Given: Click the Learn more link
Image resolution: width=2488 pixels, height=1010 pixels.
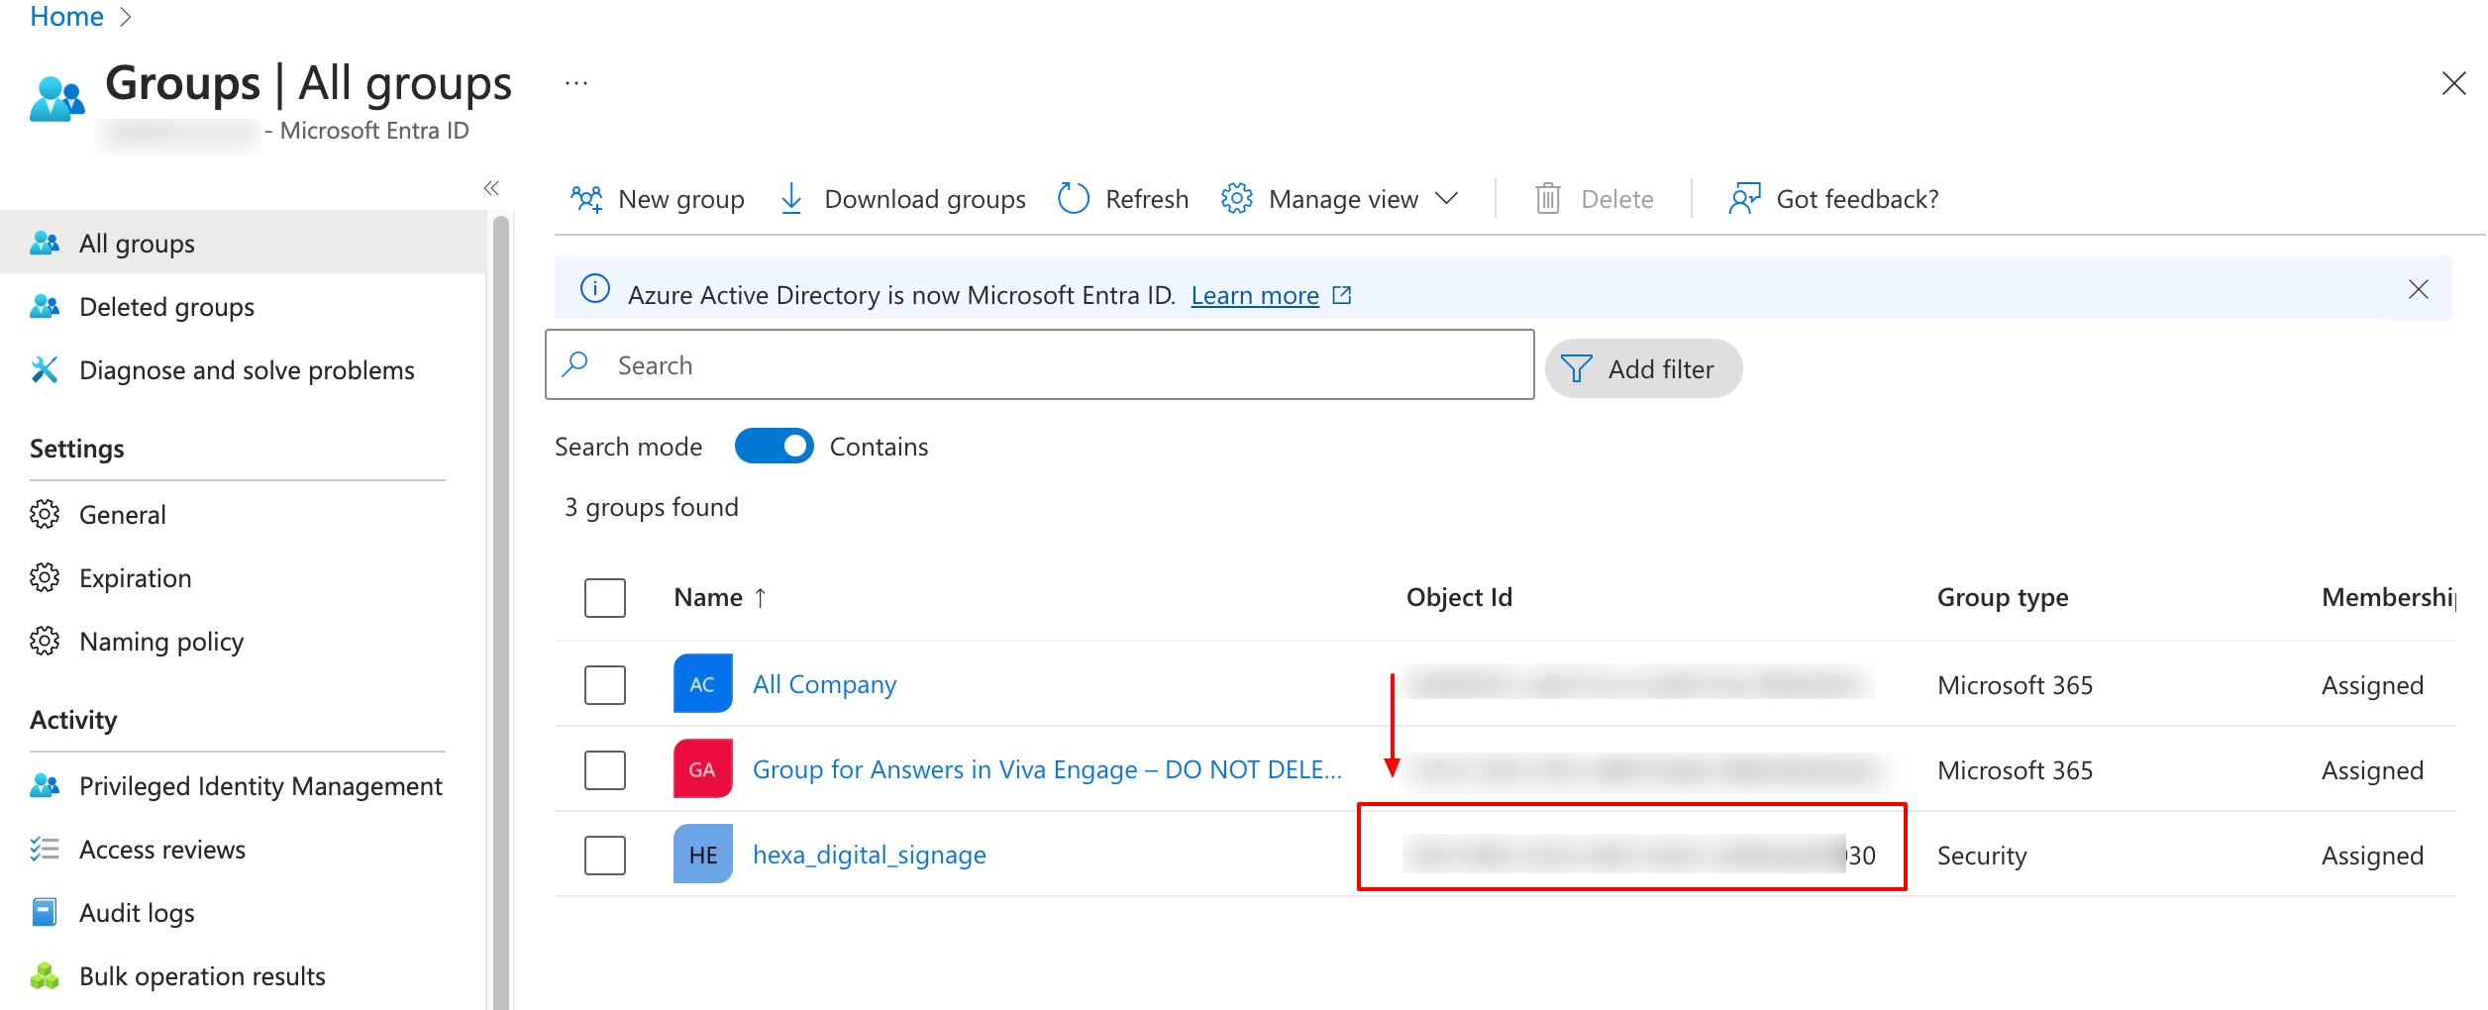Looking at the screenshot, I should [x=1254, y=295].
